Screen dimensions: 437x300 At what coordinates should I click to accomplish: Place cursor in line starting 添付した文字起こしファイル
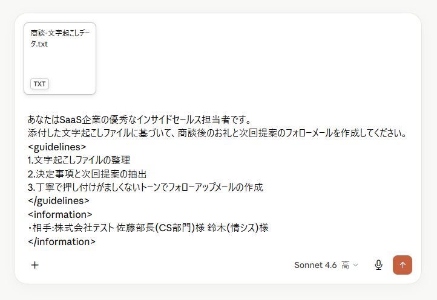(217, 133)
